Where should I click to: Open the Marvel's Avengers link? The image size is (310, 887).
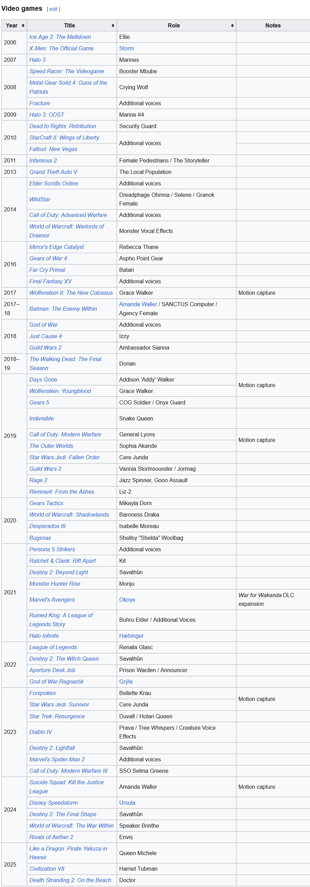(52, 600)
